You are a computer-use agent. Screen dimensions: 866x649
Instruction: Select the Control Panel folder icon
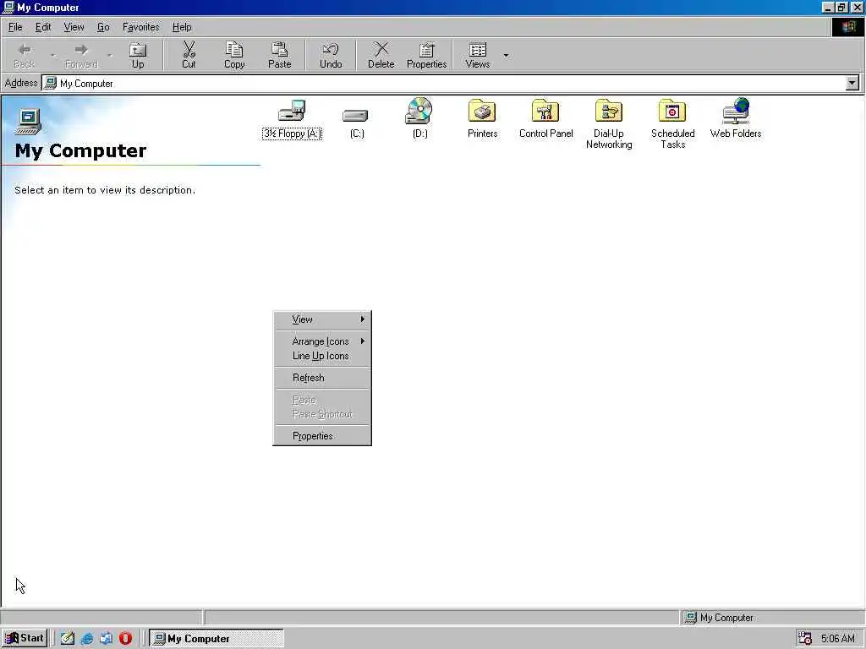(545, 111)
